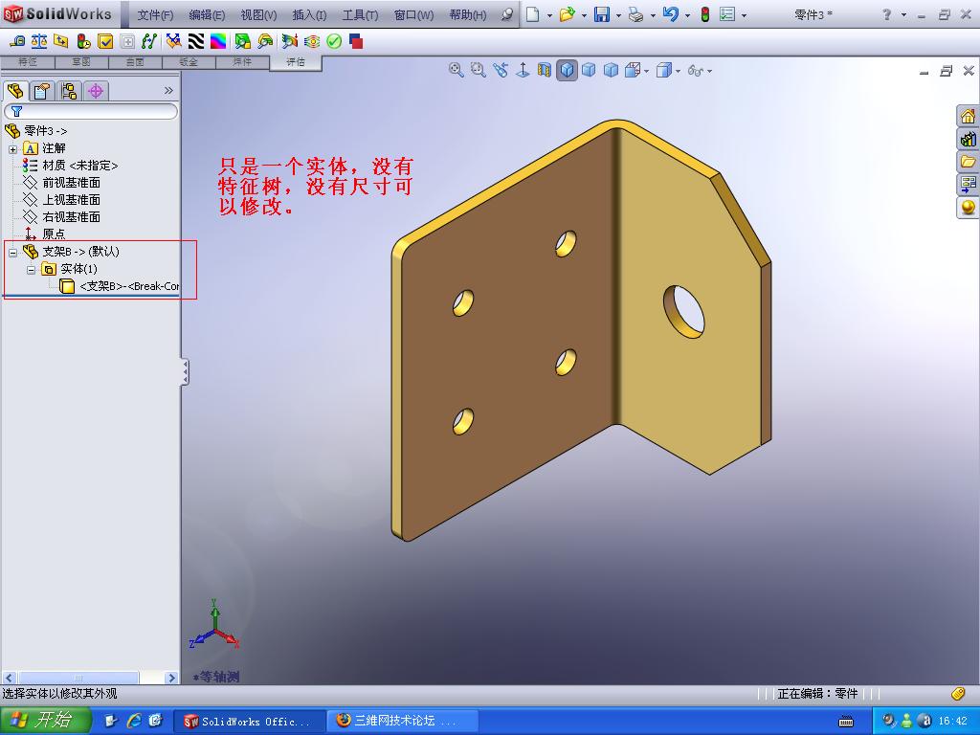
Task: Open the Options checklist icon
Action: point(727,14)
